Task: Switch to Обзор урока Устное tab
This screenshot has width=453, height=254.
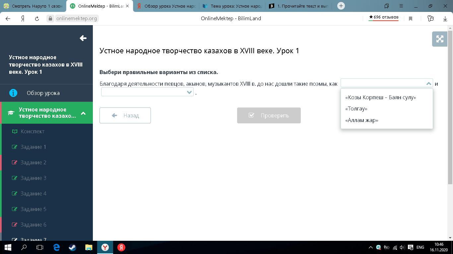Action: (x=166, y=6)
